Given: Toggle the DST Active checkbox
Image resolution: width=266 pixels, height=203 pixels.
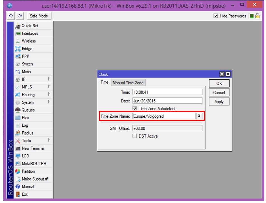Looking at the screenshot, I should tap(135, 136).
